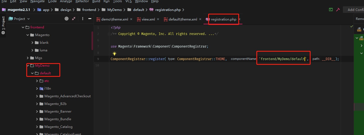Hide the Project panel with minus icon
The height and width of the screenshot is (135, 364).
pos(90,19)
